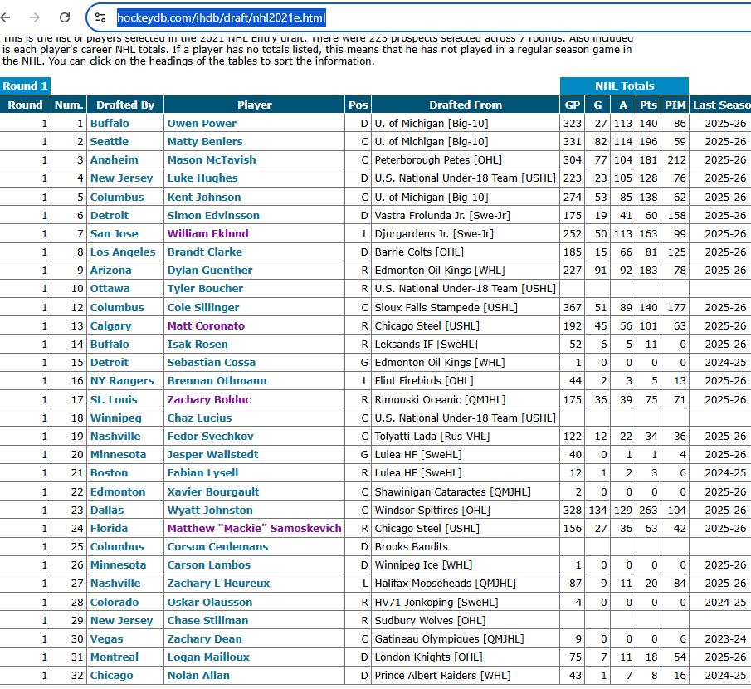The width and height of the screenshot is (751, 689).
Task: Sort by the G goals column header
Action: coord(597,105)
